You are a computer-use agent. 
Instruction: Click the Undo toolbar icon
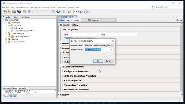25,12
